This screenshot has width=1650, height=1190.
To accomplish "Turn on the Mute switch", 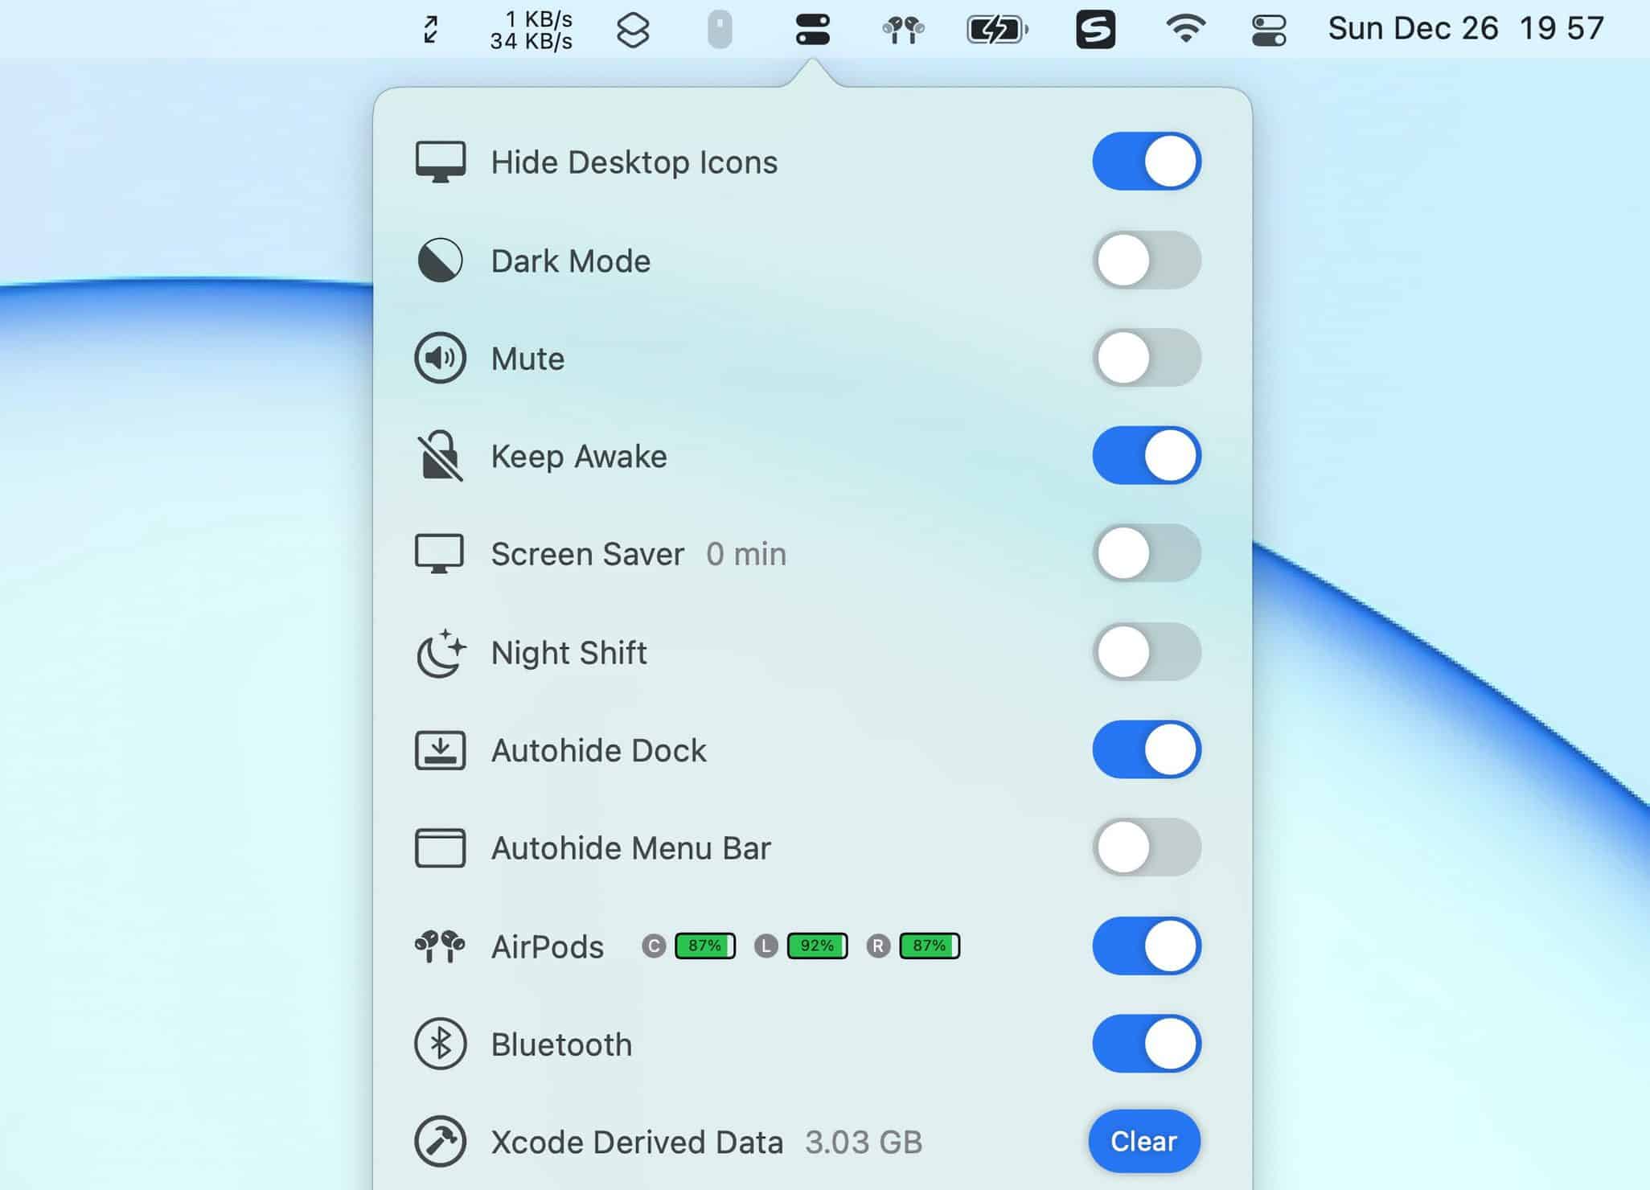I will [1147, 358].
